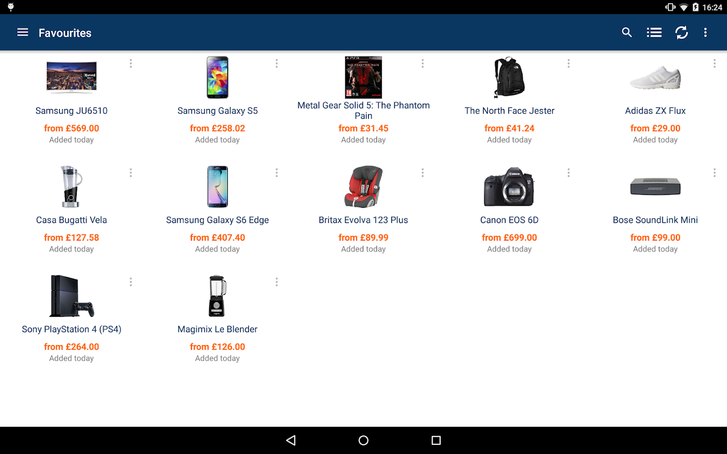
Task: Refresh favourites with sync icon
Action: (682, 32)
